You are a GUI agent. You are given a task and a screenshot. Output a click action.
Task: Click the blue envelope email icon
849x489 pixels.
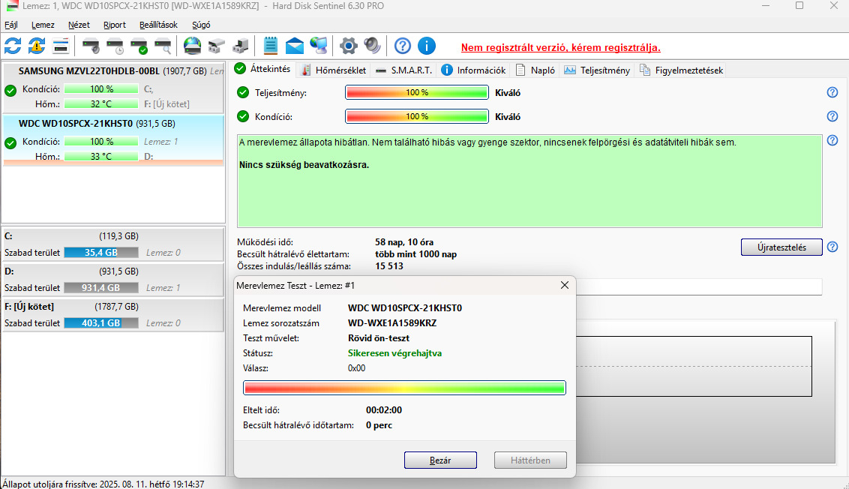click(x=295, y=46)
